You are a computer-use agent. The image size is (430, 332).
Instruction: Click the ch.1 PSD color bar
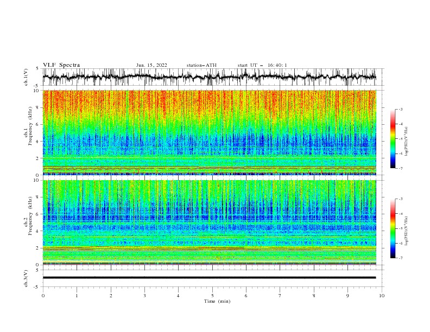click(393, 139)
